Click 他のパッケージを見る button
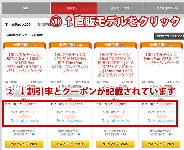Viewport: 184px width, 150px height. click(x=169, y=36)
